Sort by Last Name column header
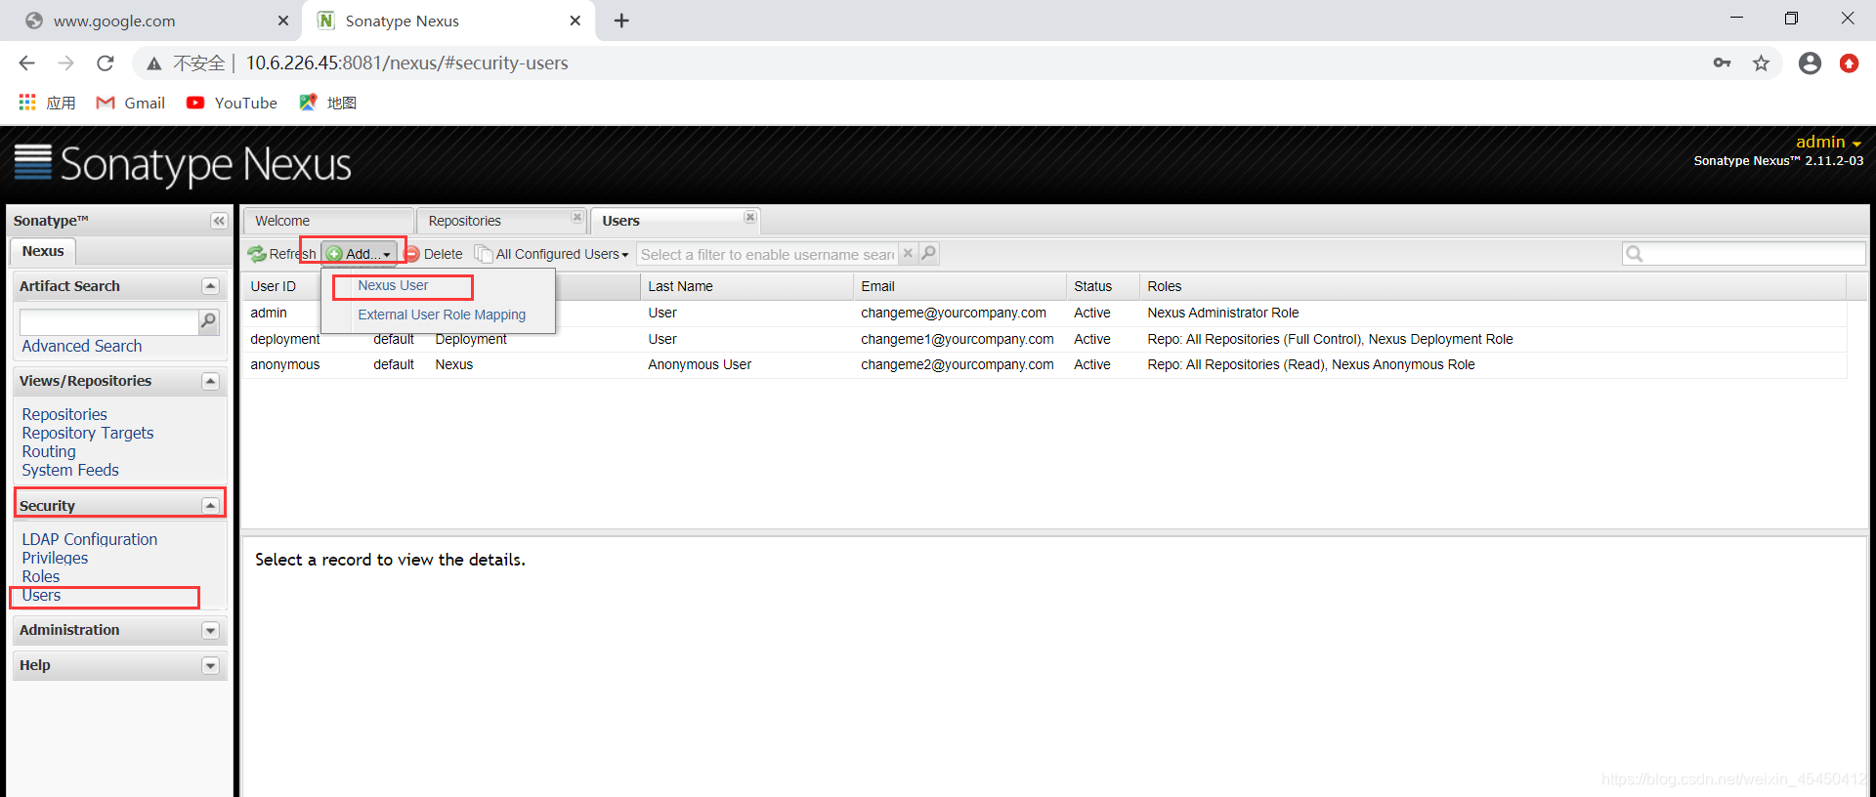 coord(746,286)
